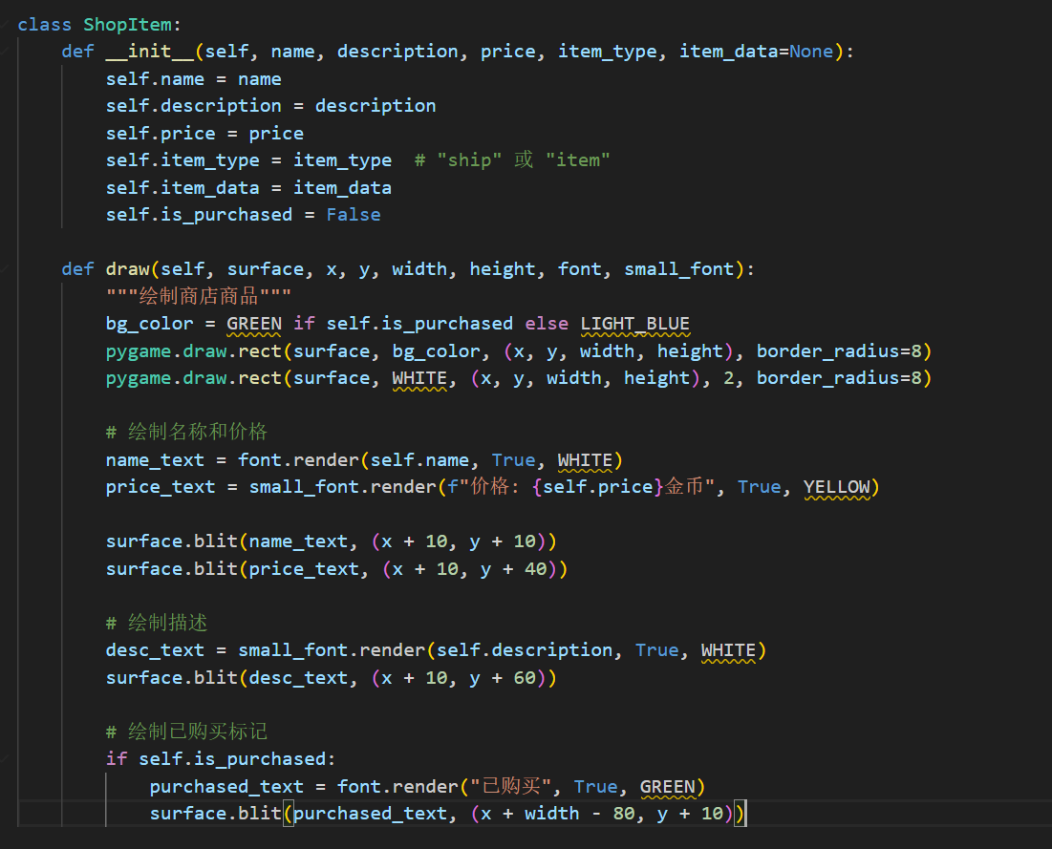The width and height of the screenshot is (1052, 849).
Task: Click the underlined GREEN in bg_color line
Action: coord(253,324)
